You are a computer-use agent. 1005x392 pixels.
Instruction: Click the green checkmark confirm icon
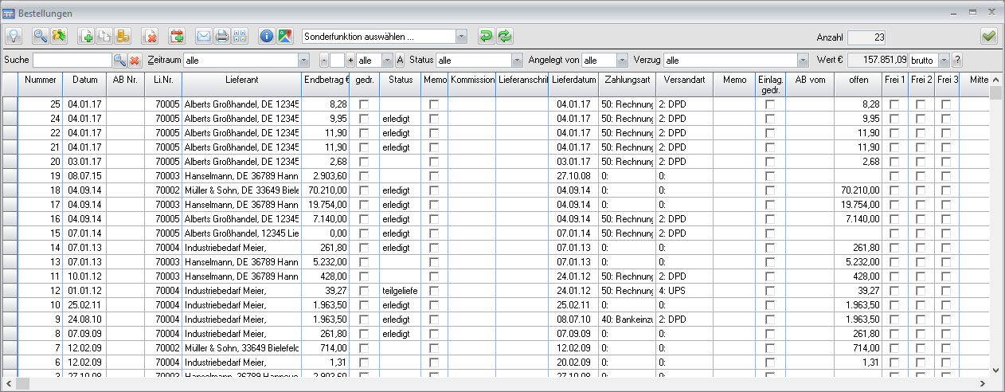coord(988,36)
